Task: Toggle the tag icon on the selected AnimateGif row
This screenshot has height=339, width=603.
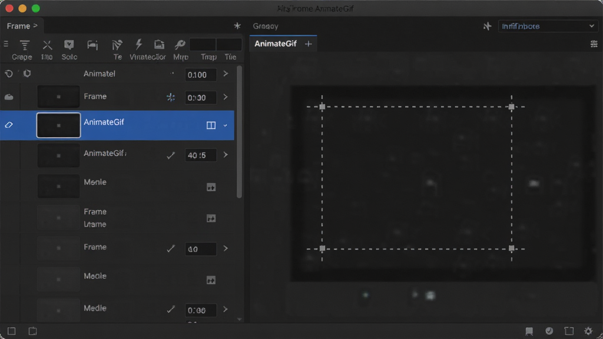Action: click(9, 125)
